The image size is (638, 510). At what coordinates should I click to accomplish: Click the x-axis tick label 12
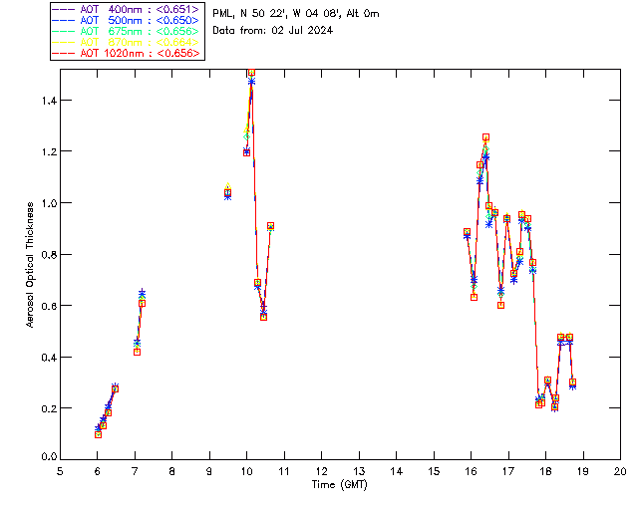(x=321, y=471)
